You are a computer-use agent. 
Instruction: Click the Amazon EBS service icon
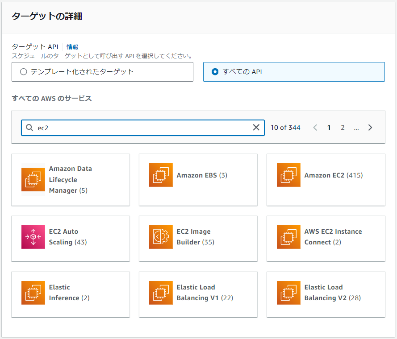(161, 175)
